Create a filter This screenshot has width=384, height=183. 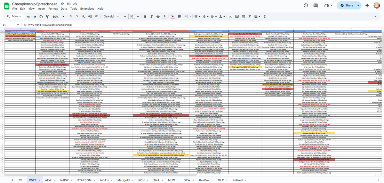coord(250,17)
